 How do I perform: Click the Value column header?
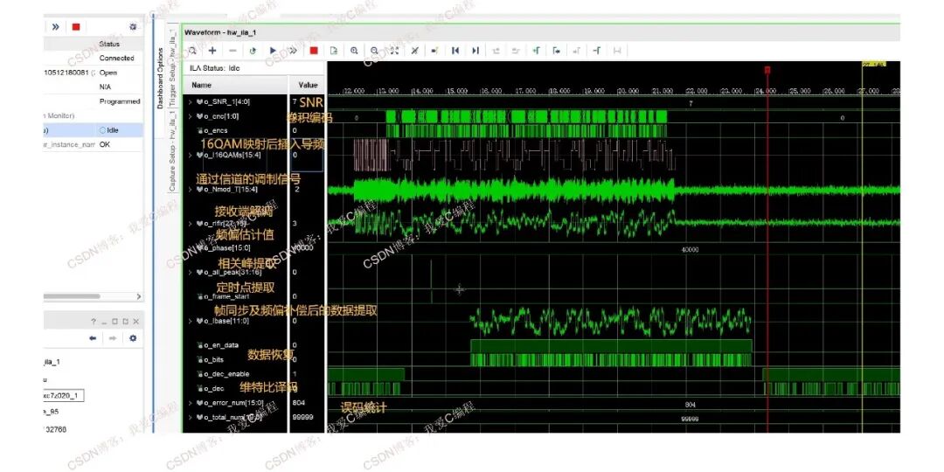308,86
